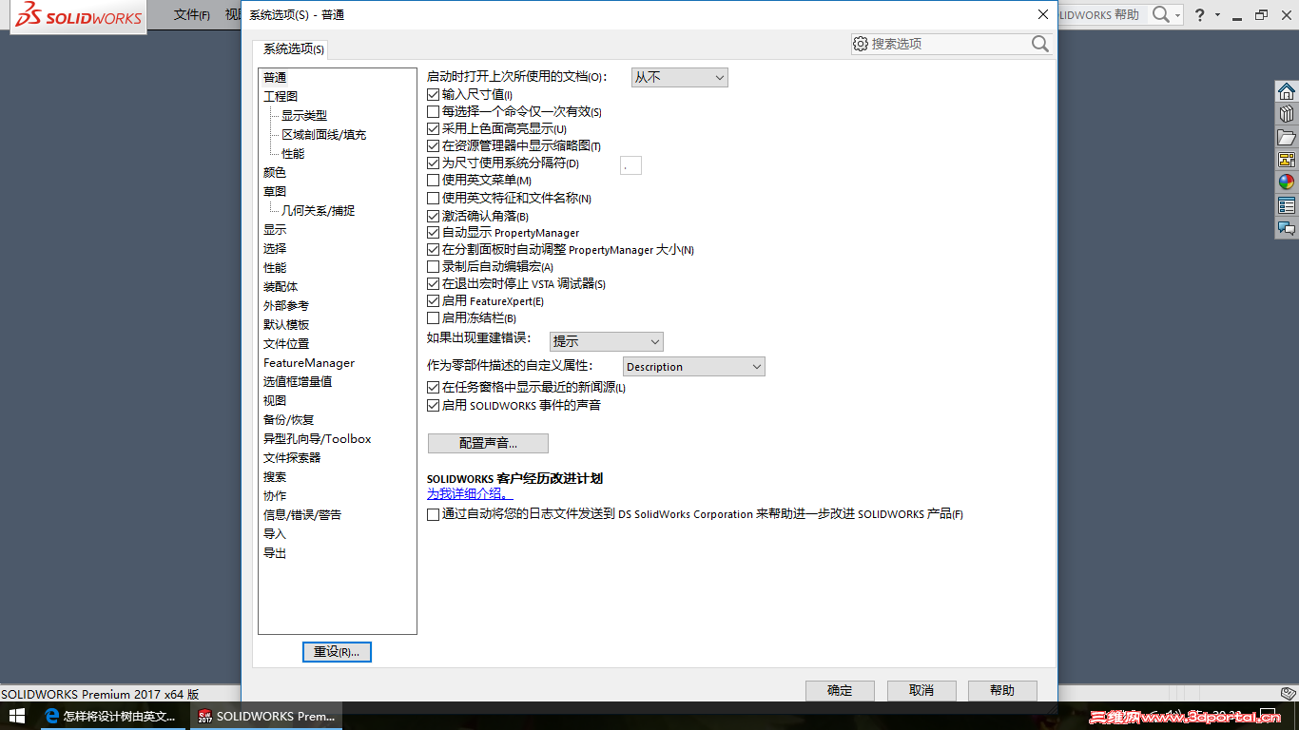Screen dimensions: 1299x730
Task: Select 工程图 in the options tree
Action: coord(280,95)
